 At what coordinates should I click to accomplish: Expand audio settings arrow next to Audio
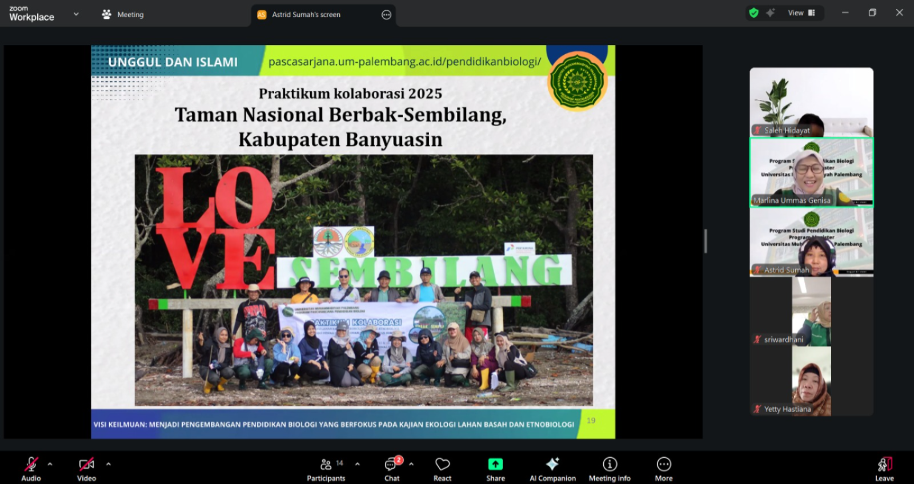click(50, 464)
